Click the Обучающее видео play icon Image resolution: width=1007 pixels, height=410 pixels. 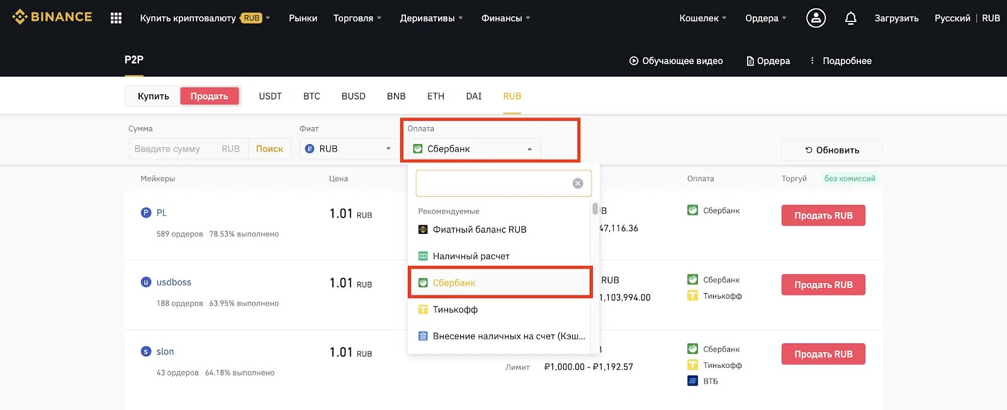pos(634,61)
